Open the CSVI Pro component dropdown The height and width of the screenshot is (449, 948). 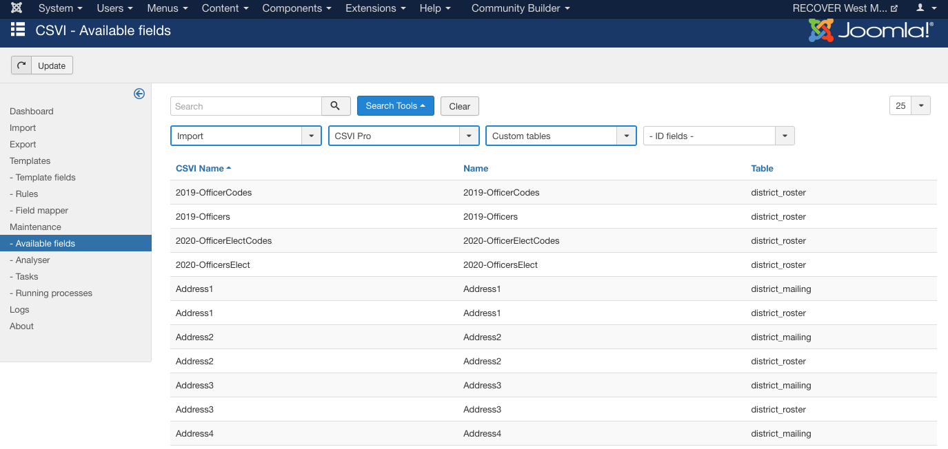click(x=403, y=136)
